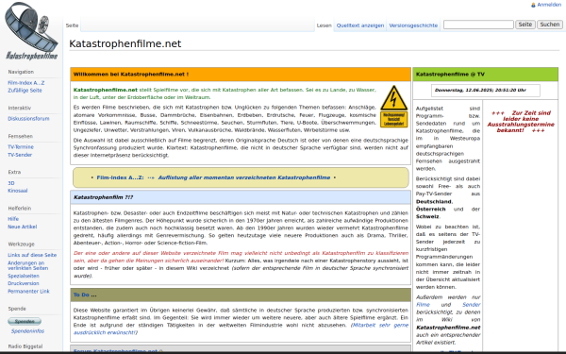Click the Zur Zeit sind leider keine Ausstrahlungstermine notice

click(x=521, y=122)
